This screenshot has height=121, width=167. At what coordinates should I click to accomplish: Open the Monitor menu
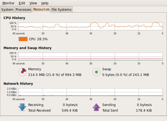tap(8, 3)
